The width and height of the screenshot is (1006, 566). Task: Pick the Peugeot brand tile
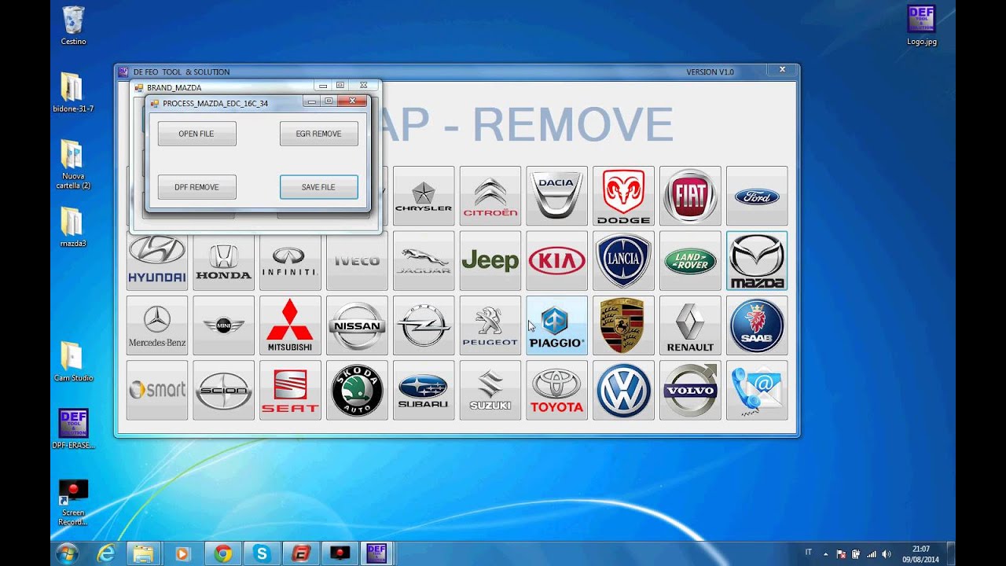[490, 325]
